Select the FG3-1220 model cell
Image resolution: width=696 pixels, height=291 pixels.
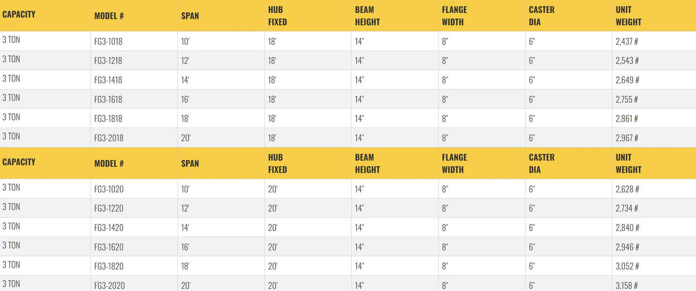pos(109,208)
